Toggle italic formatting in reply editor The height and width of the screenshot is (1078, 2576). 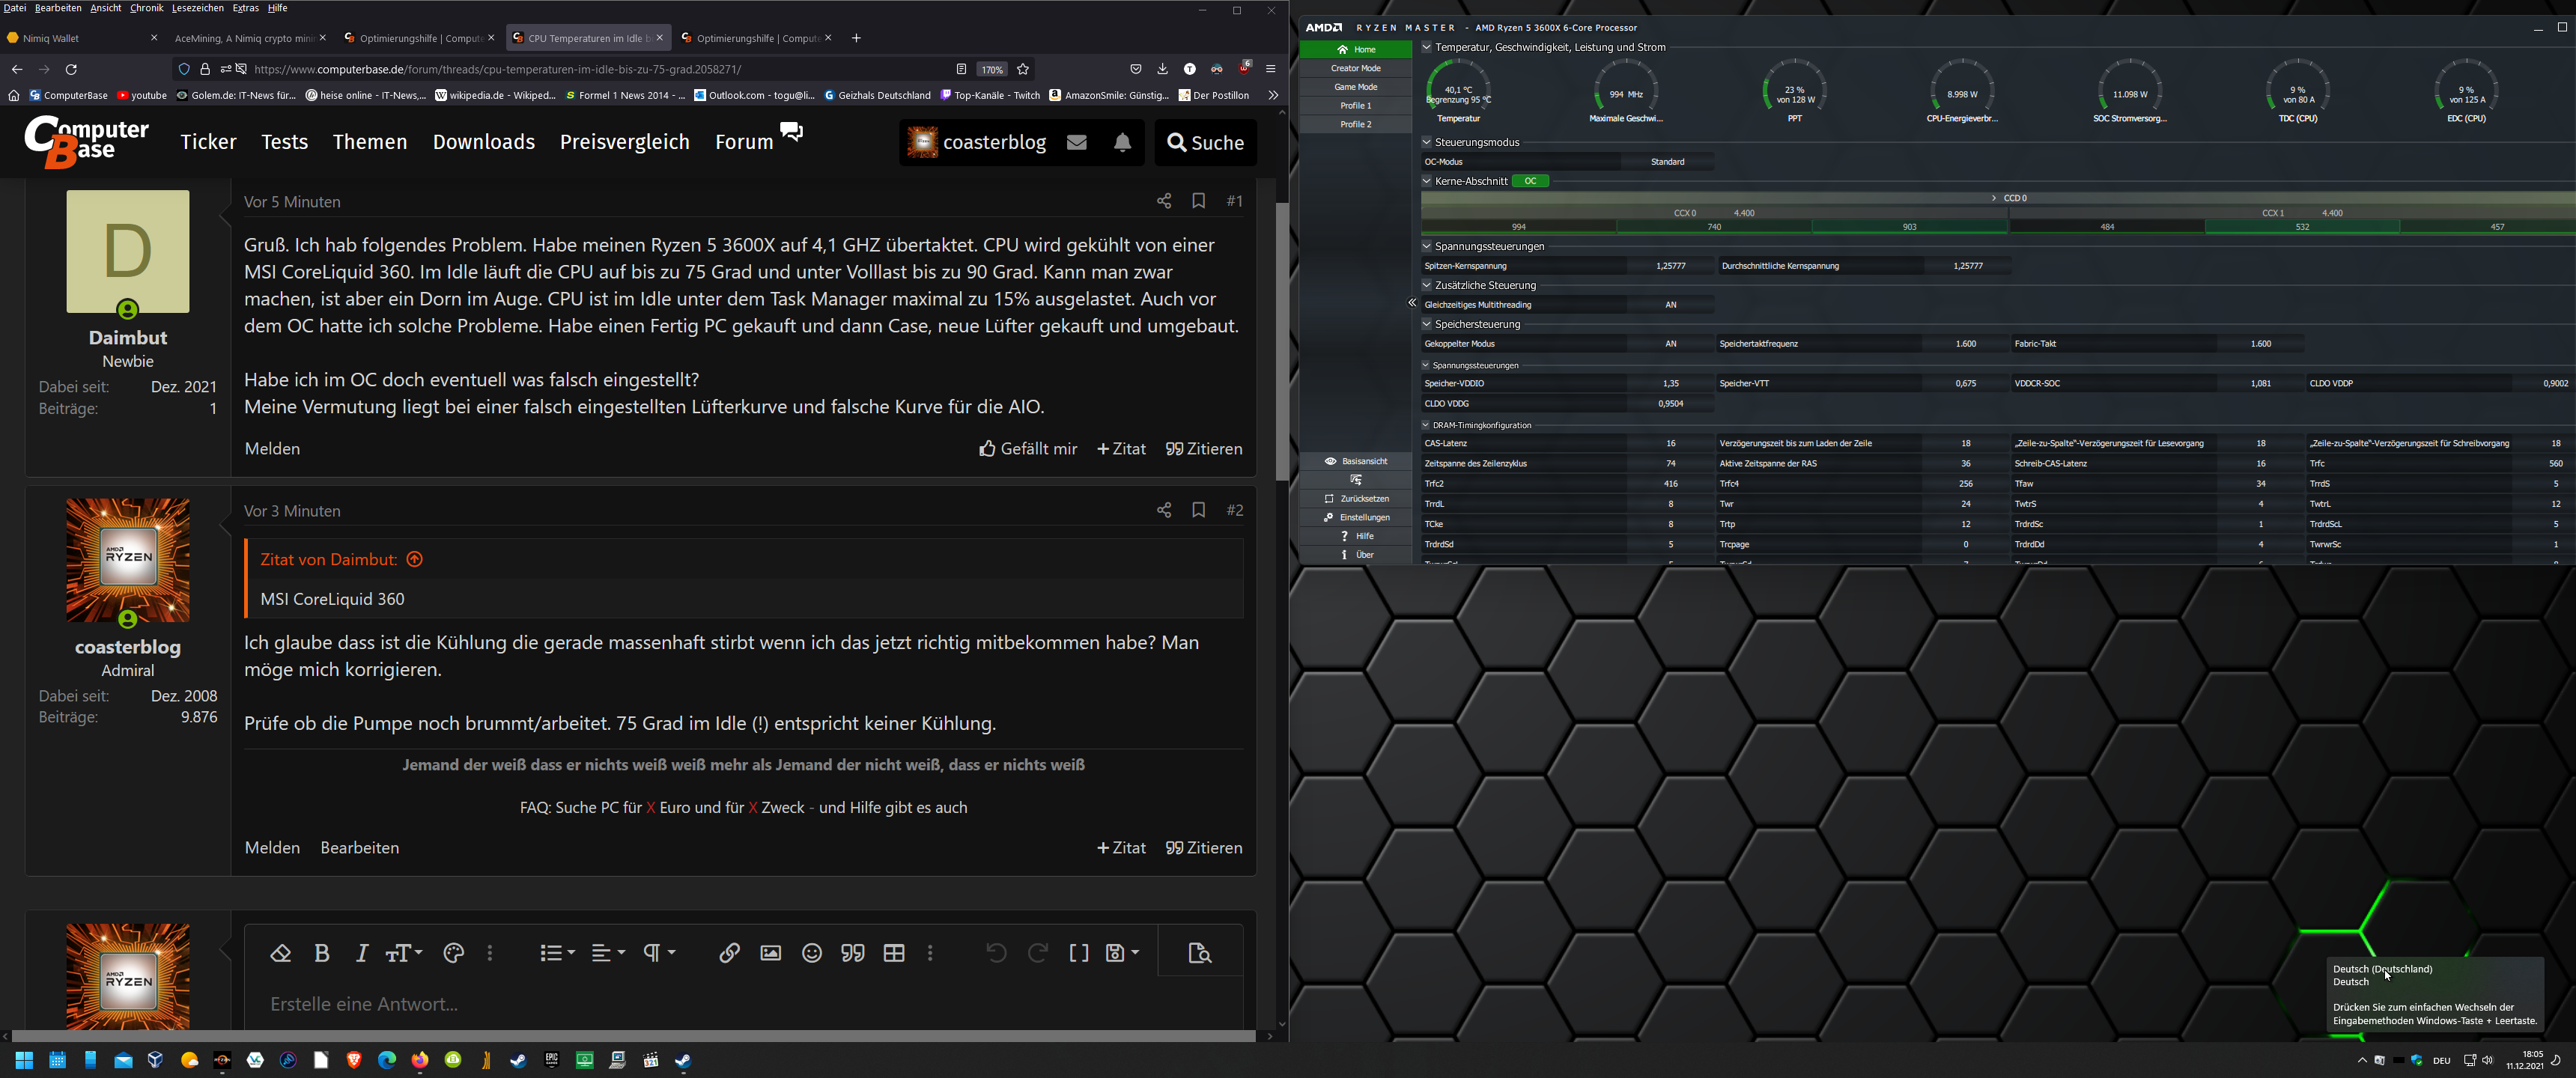coord(362,953)
